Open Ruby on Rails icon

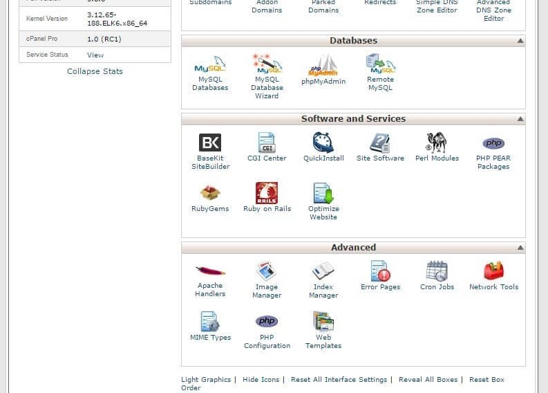(x=267, y=193)
